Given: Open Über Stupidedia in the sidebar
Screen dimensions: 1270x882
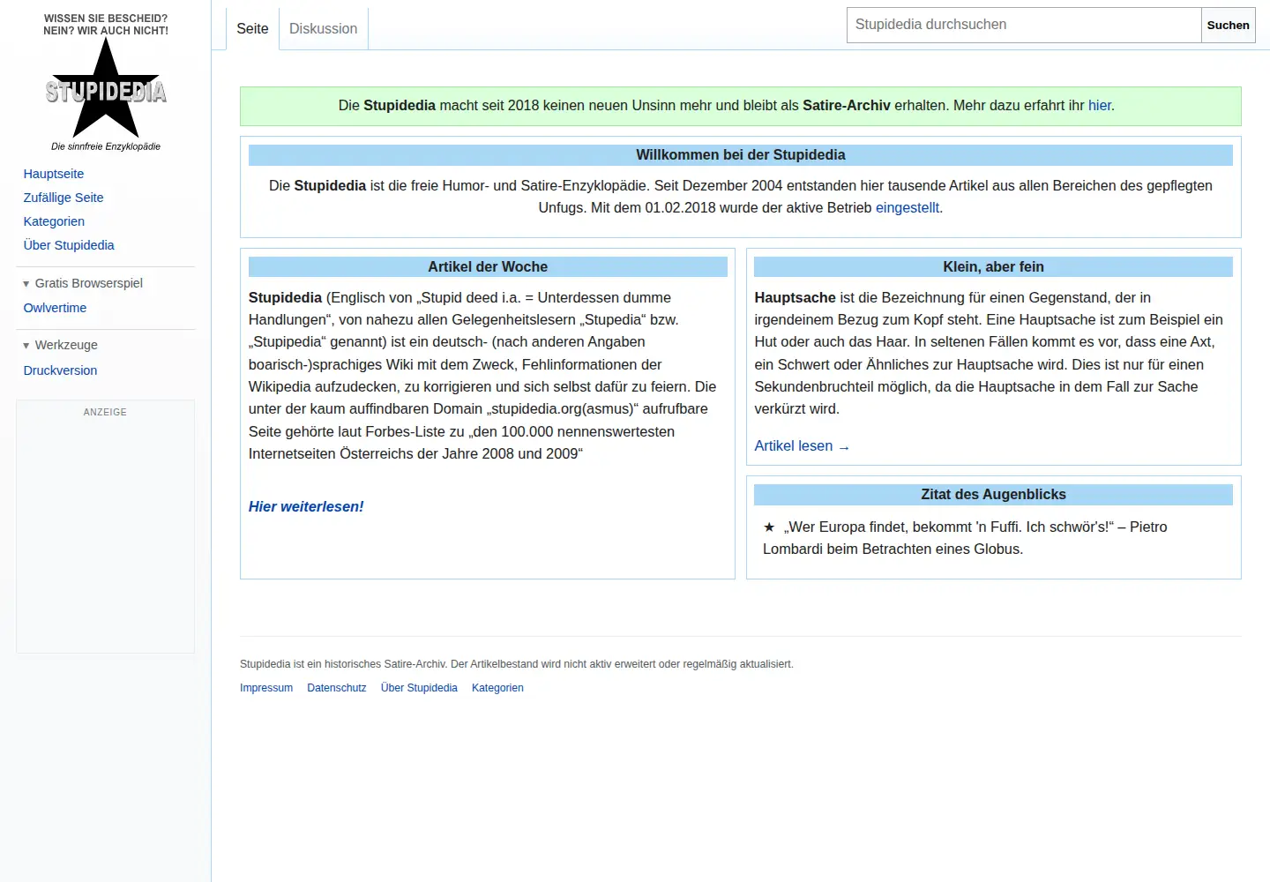Looking at the screenshot, I should (69, 245).
